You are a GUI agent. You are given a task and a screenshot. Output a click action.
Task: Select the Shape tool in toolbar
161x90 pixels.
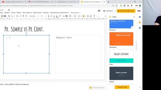pyautogui.click(x=9, y=16)
